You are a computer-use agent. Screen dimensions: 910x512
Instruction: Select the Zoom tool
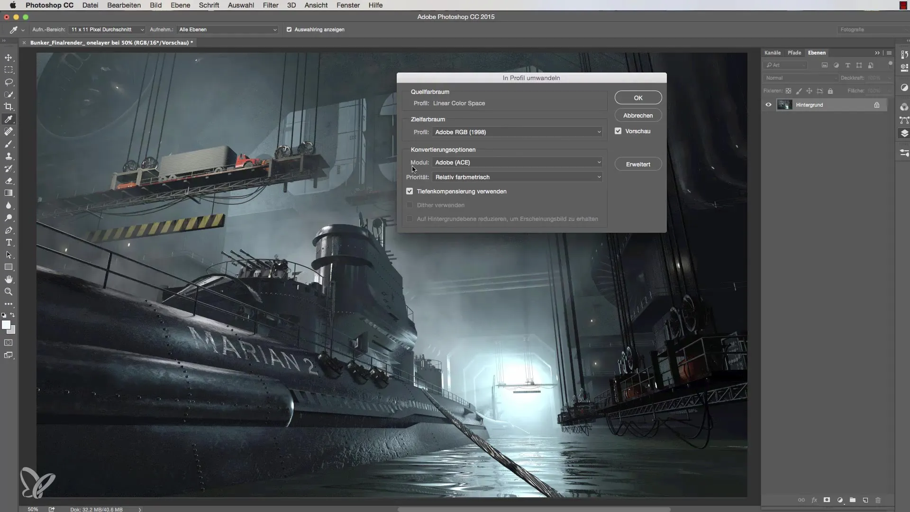point(9,292)
